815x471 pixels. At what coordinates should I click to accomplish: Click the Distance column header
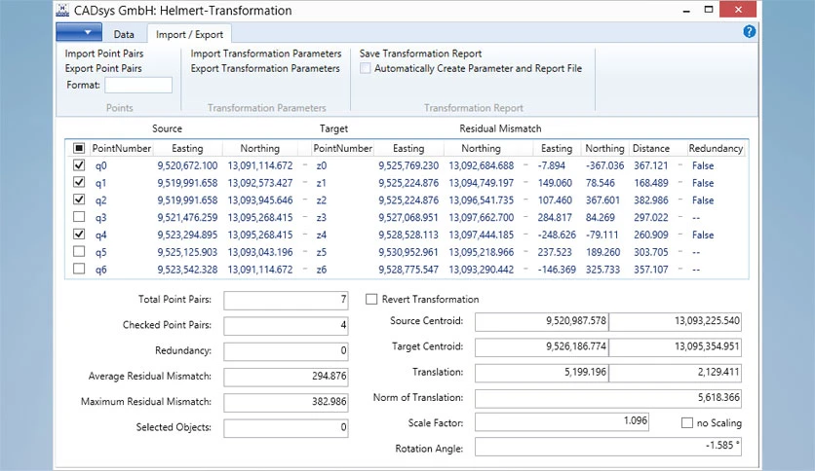[x=651, y=148]
